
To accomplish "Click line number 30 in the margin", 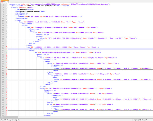I will (3, 49).
